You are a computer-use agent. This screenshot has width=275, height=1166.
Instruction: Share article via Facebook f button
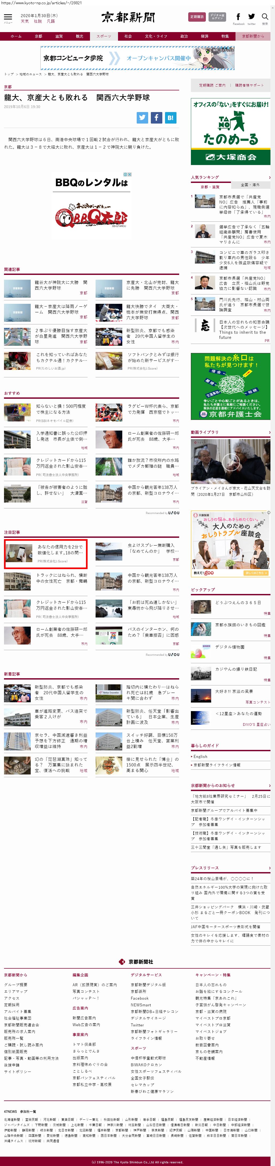(156, 118)
